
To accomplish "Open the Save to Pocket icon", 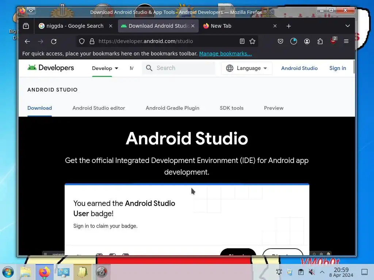I will coord(280,42).
